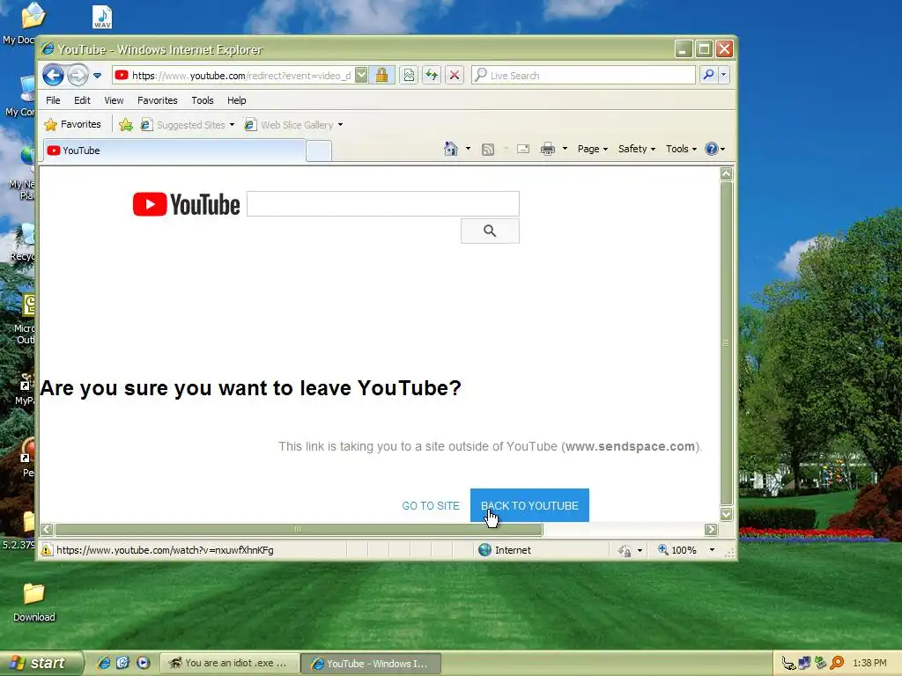Click the IE Forward navigation arrow
Viewport: 902px width, 676px height.
click(78, 75)
